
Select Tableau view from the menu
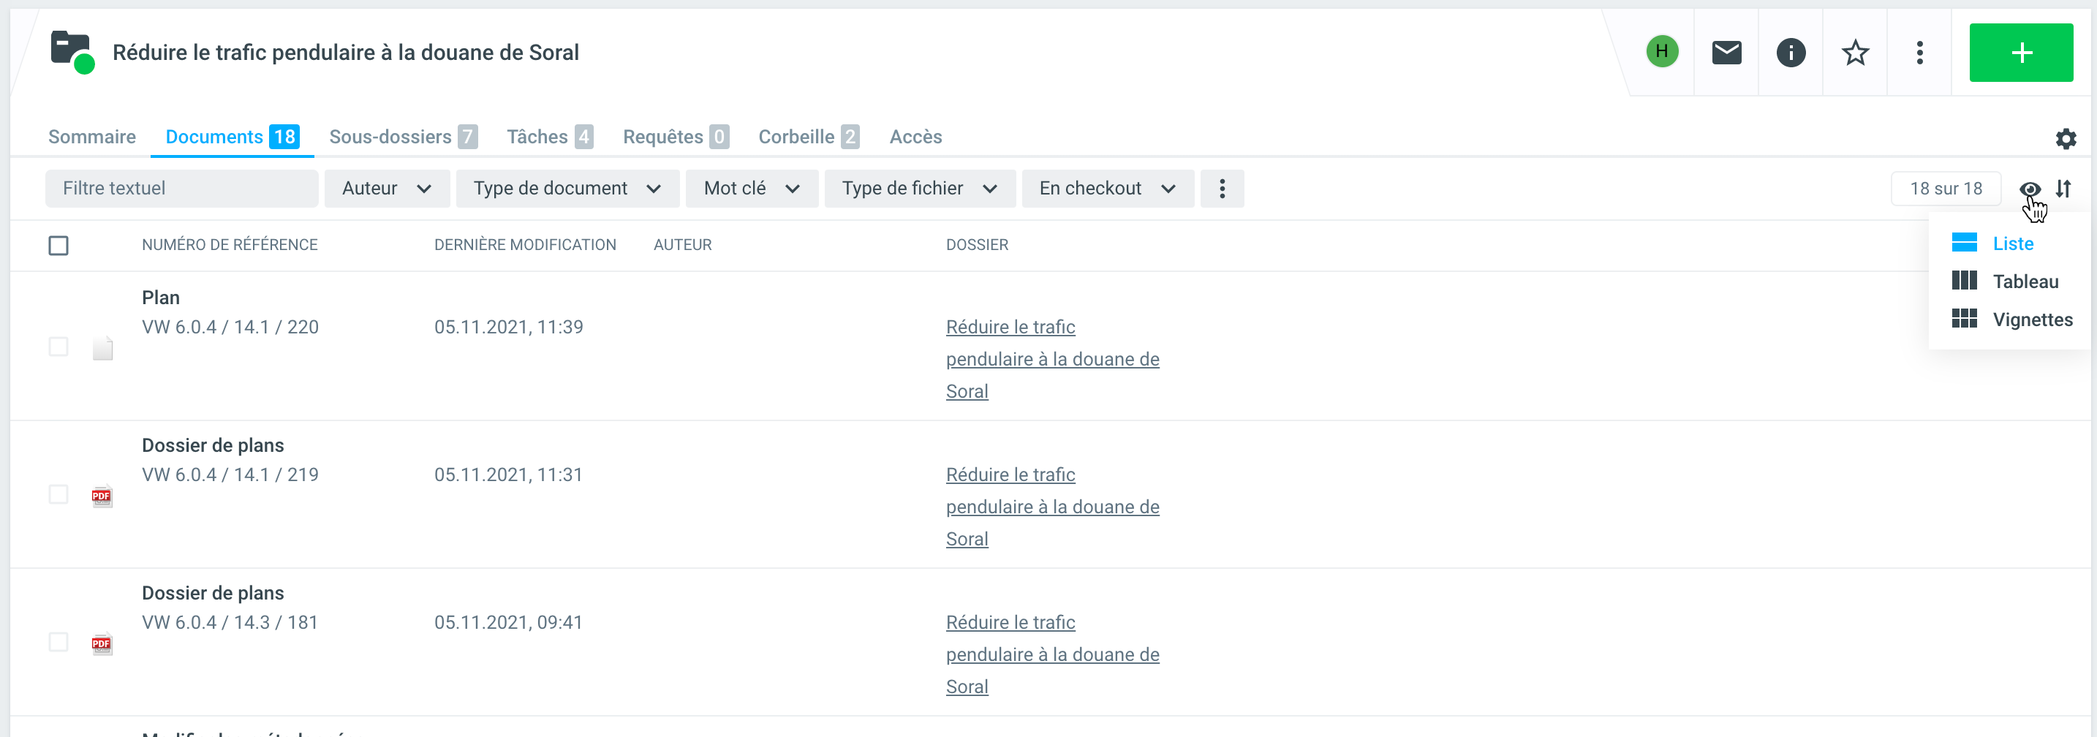tap(2024, 281)
